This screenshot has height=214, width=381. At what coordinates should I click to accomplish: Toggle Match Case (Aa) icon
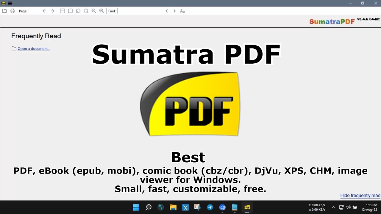pyautogui.click(x=182, y=11)
